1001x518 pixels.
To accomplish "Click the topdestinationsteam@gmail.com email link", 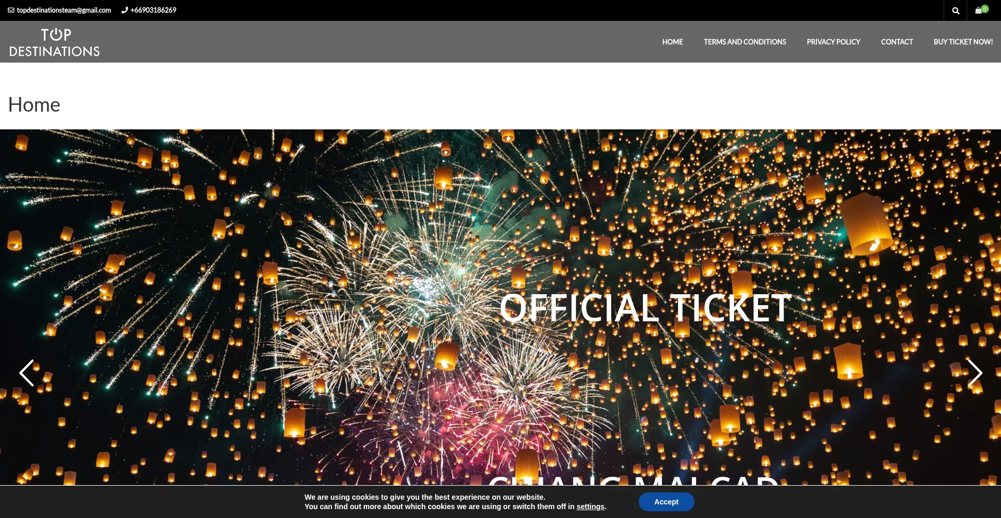I will coord(64,10).
